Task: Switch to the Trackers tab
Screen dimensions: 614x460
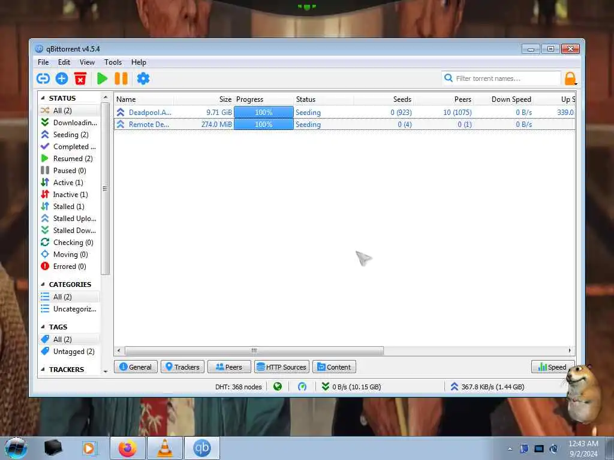Action: point(182,367)
